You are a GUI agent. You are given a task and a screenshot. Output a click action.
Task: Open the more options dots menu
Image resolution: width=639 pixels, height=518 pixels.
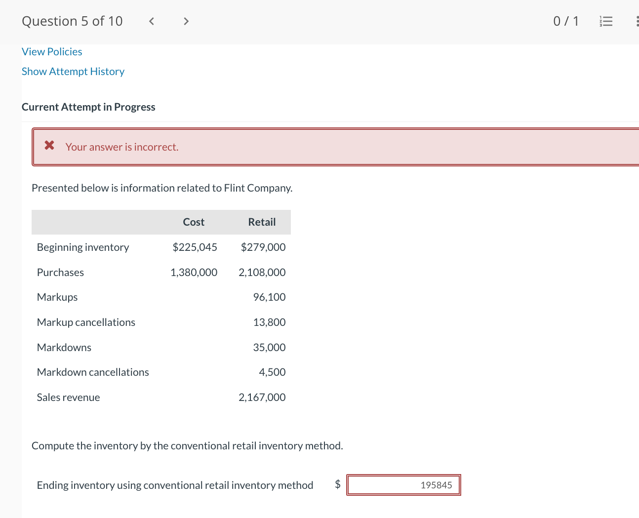point(637,21)
